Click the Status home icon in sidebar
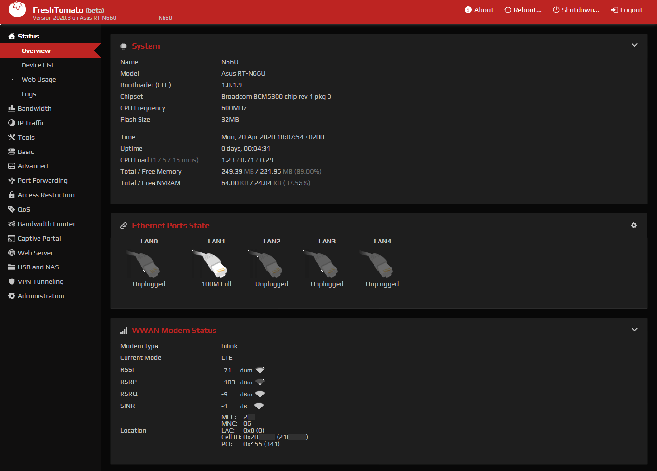The height and width of the screenshot is (471, 657). point(12,36)
